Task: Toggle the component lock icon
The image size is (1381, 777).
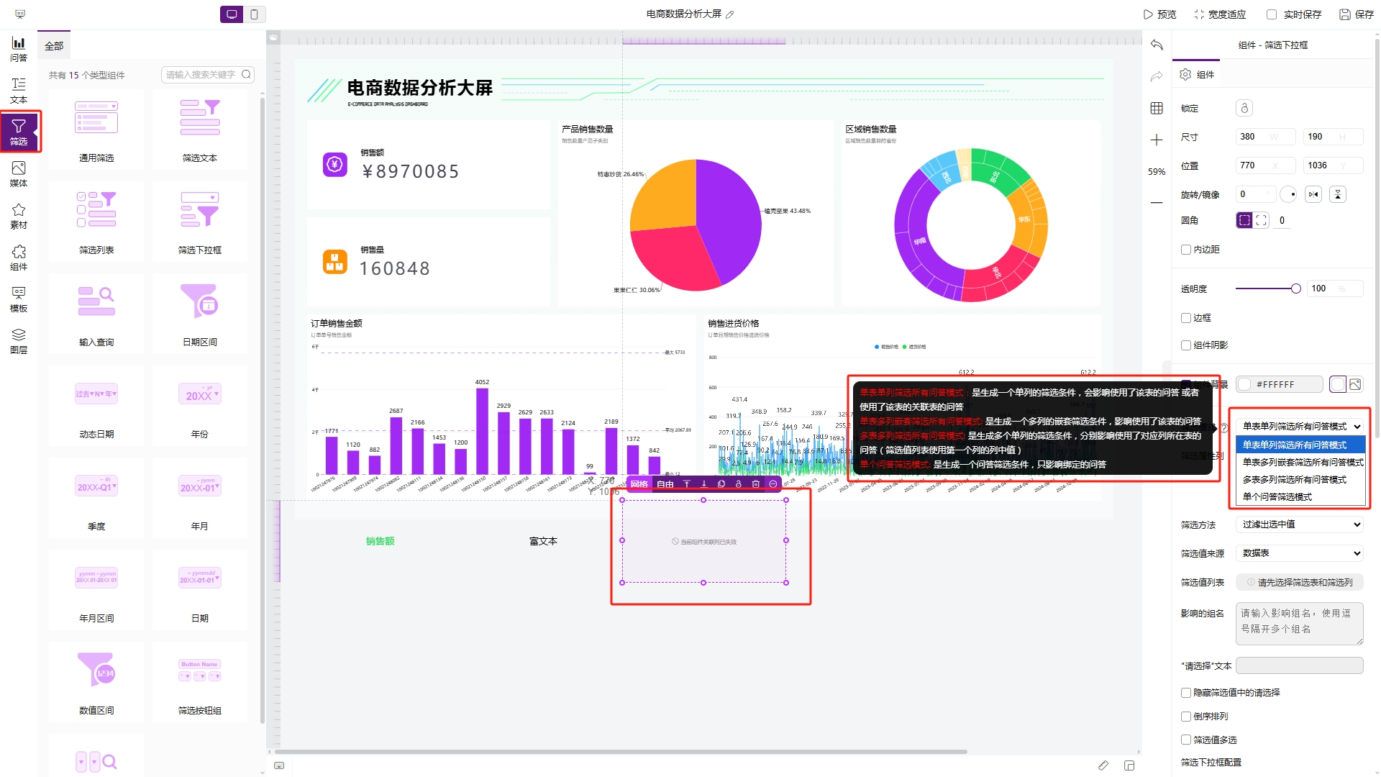Action: pos(1244,108)
